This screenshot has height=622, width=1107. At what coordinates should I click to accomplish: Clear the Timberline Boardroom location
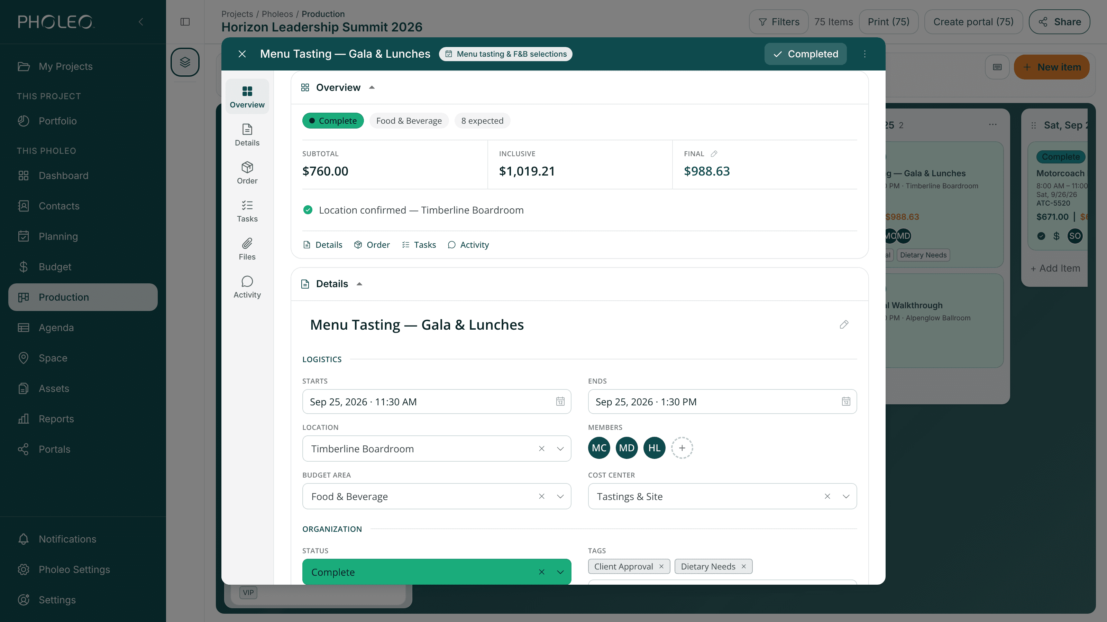pyautogui.click(x=541, y=449)
